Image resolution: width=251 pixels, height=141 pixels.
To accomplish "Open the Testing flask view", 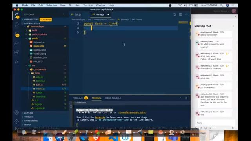I will (x=16, y=61).
